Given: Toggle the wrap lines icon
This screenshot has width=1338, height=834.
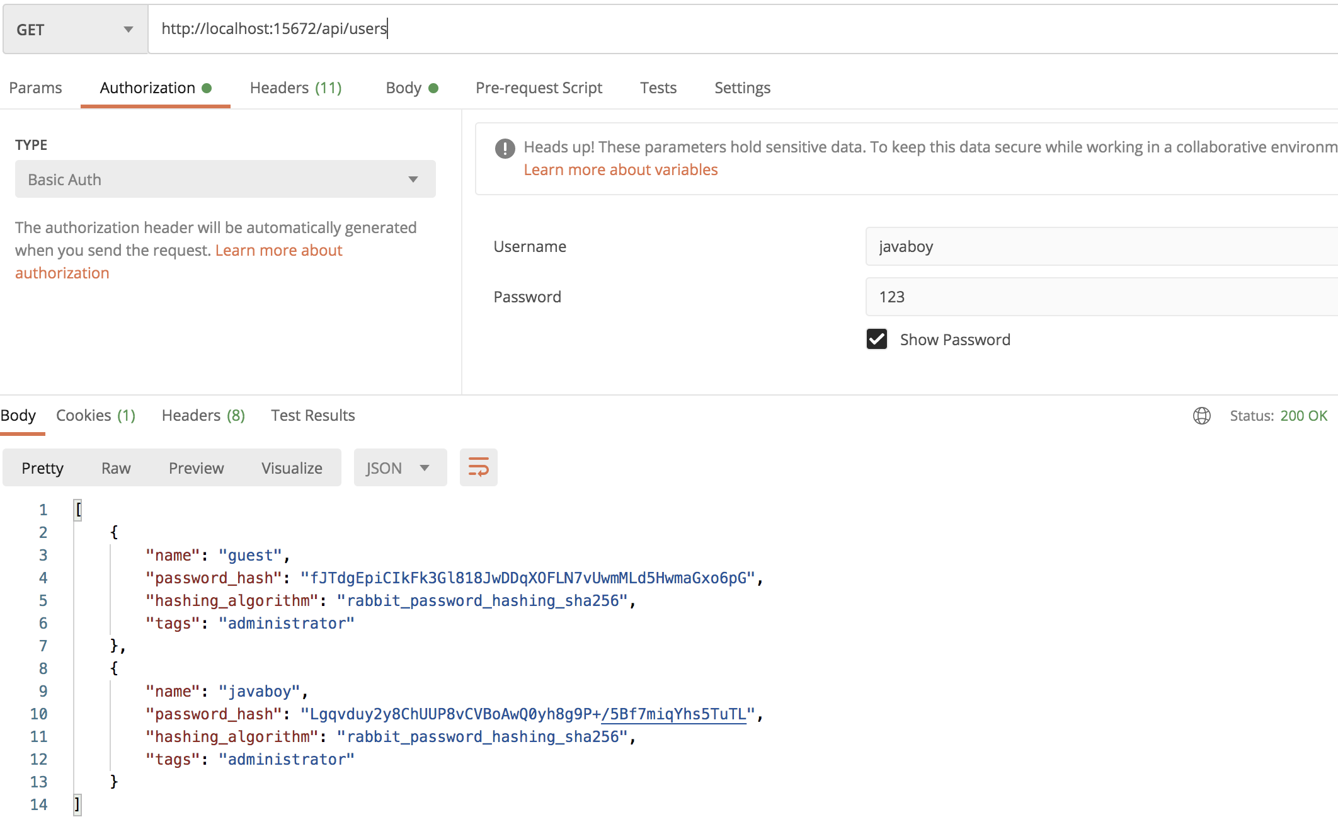Looking at the screenshot, I should pyautogui.click(x=478, y=467).
